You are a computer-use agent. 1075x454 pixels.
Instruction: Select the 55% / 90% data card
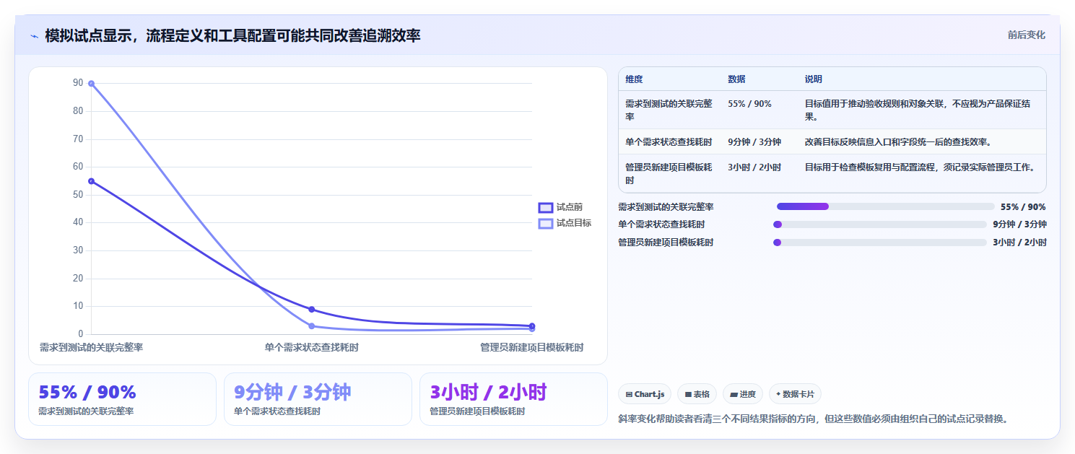click(x=122, y=399)
